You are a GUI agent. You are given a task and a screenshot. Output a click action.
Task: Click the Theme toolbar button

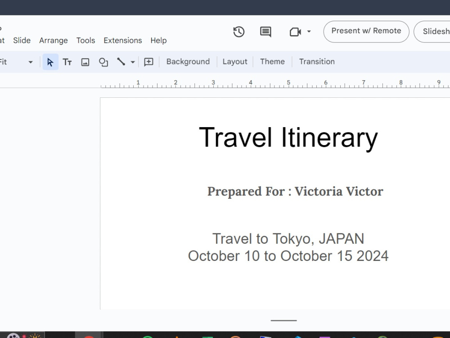coord(272,61)
